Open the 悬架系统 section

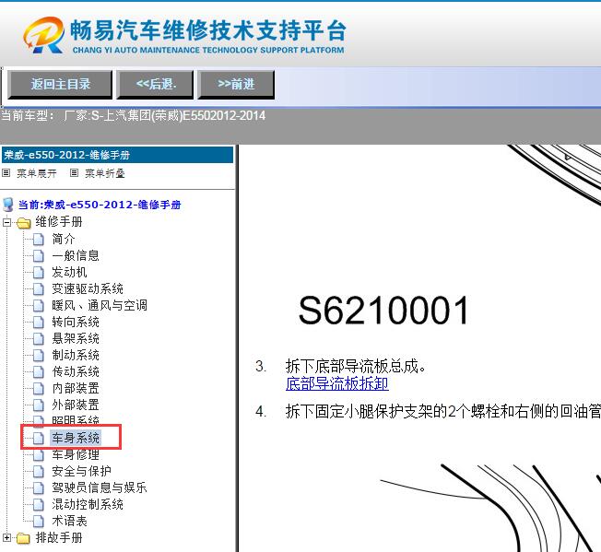pos(76,338)
